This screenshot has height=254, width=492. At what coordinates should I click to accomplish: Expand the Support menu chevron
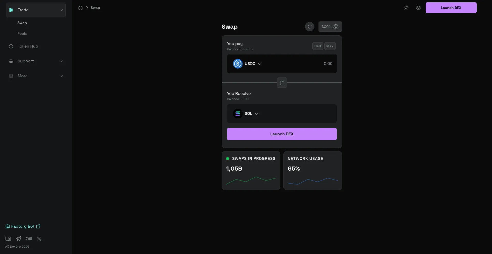[61, 61]
